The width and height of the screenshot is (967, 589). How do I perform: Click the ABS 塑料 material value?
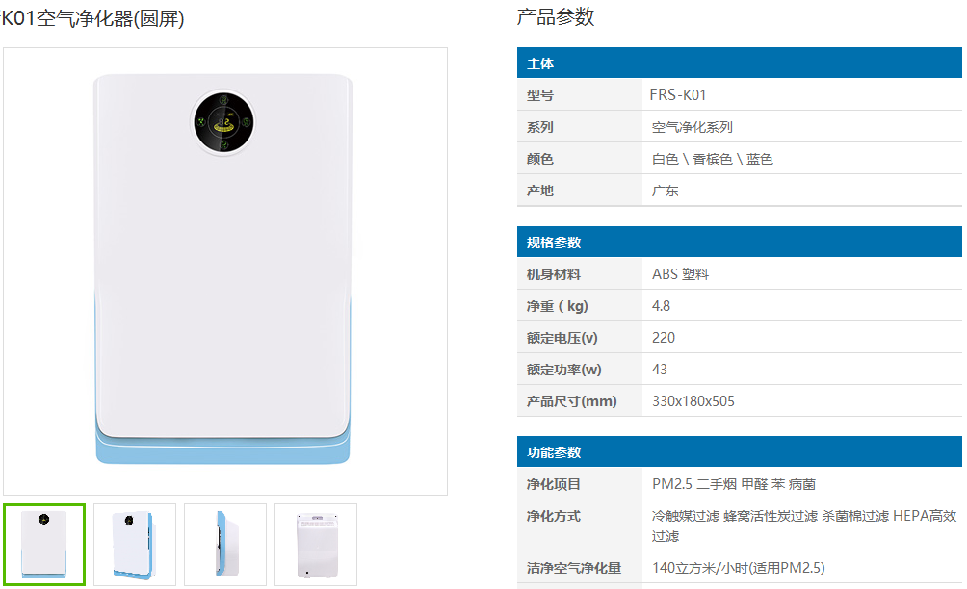[x=681, y=274]
